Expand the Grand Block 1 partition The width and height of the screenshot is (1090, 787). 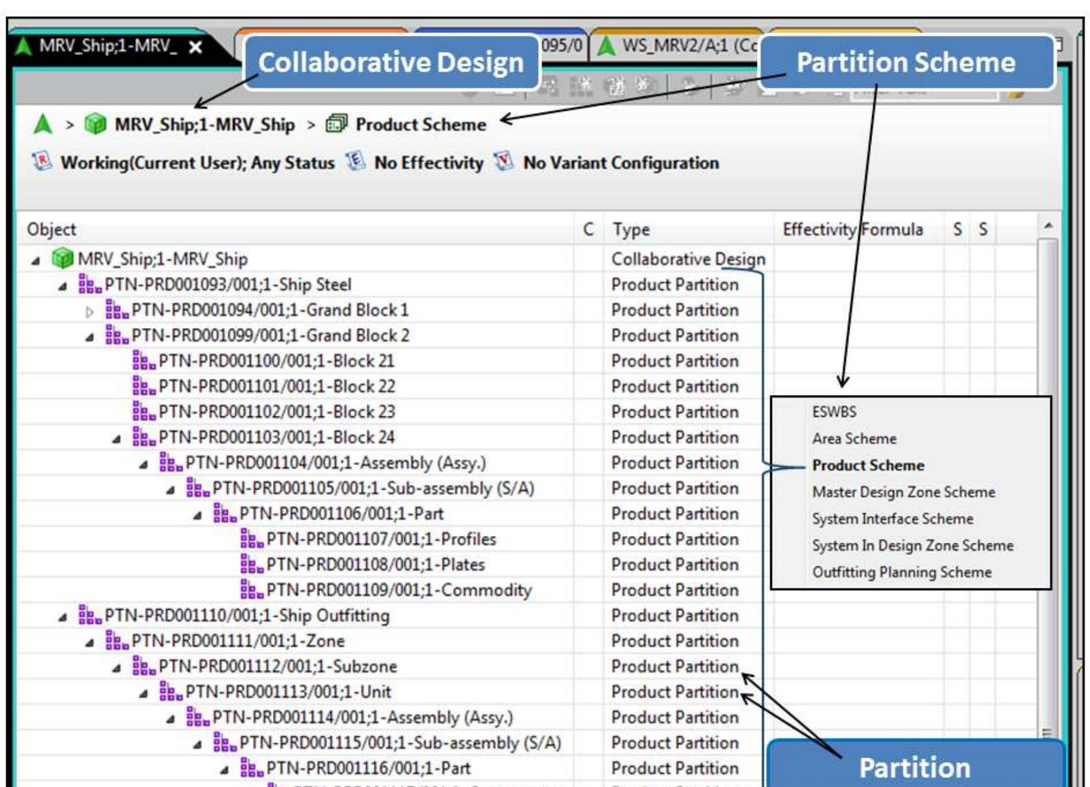click(x=90, y=311)
